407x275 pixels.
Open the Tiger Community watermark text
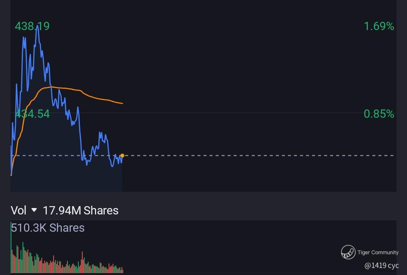click(x=378, y=252)
